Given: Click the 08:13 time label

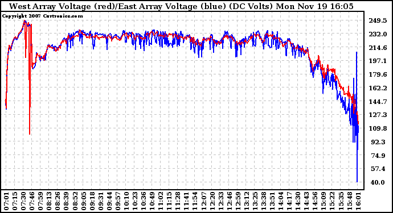Looking at the screenshot, I should (x=49, y=201).
